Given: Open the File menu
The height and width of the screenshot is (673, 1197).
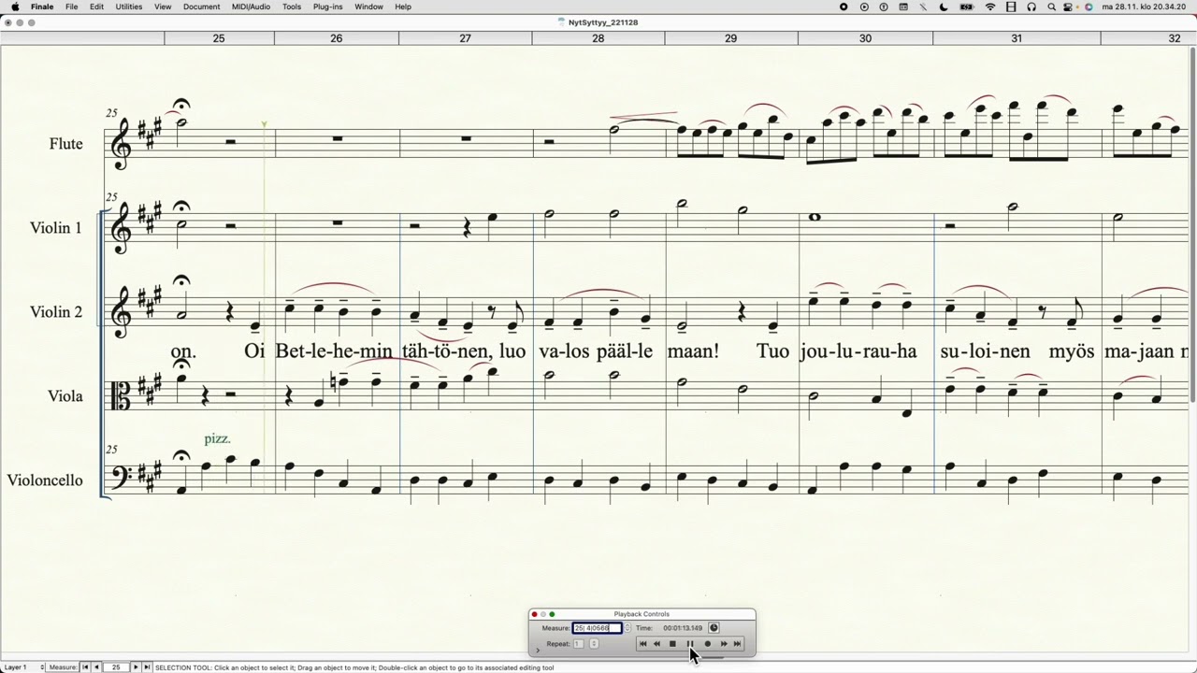Looking at the screenshot, I should (71, 7).
